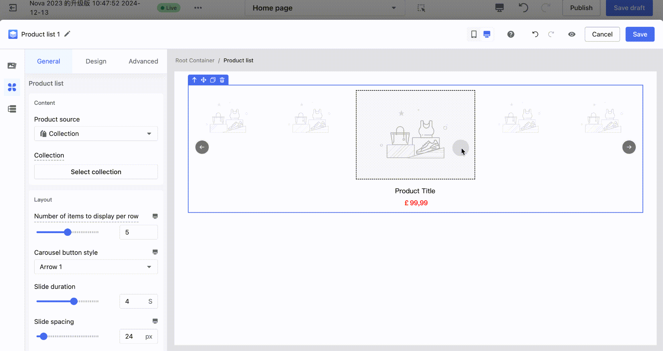Toggle the eye preview icon
The width and height of the screenshot is (663, 351).
(x=572, y=34)
